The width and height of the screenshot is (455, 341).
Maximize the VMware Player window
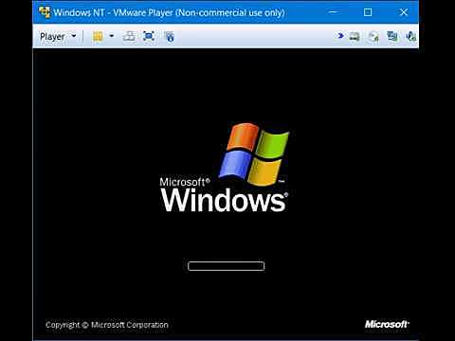(368, 12)
